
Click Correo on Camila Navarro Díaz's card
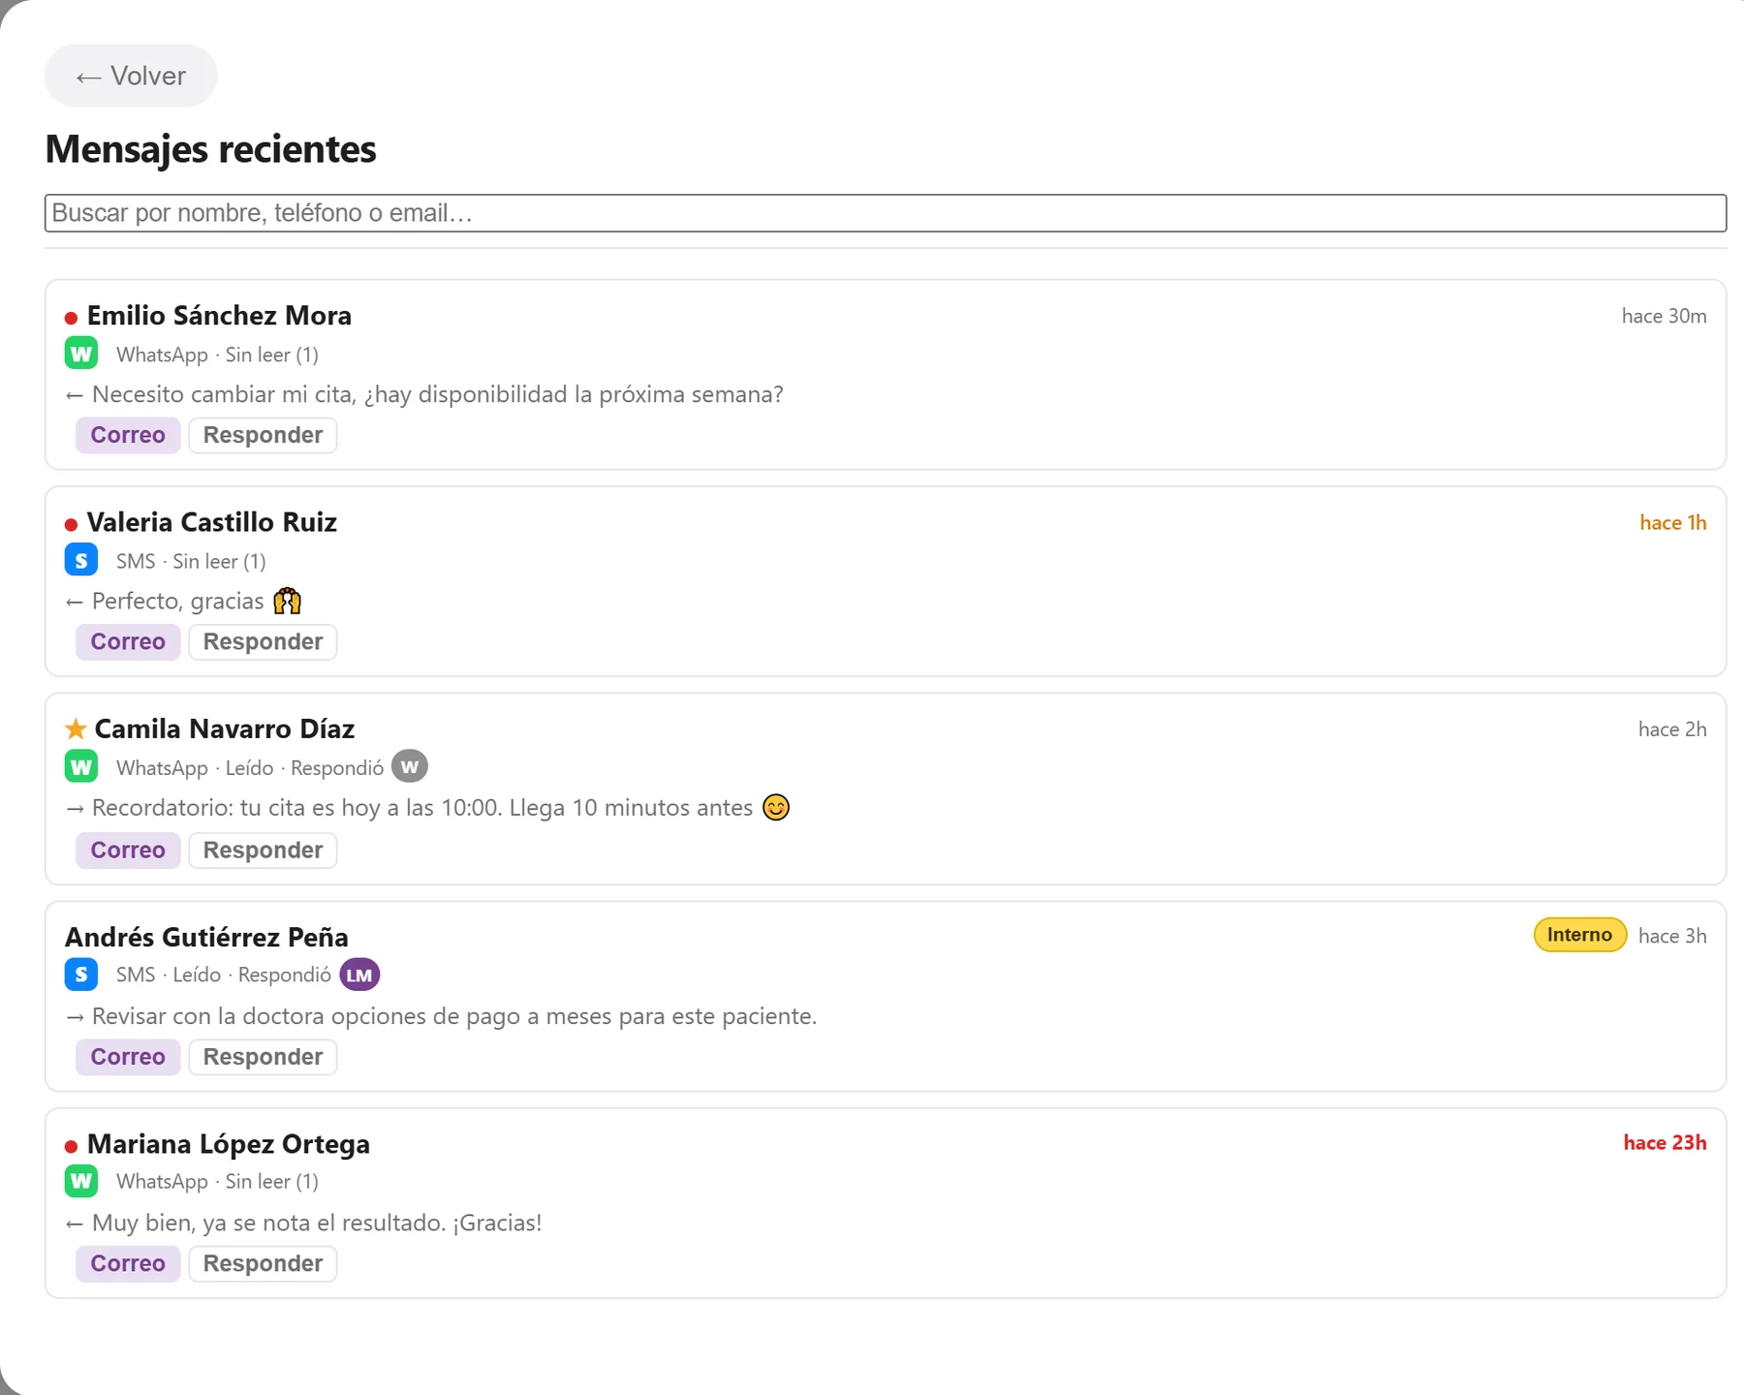pyautogui.click(x=128, y=850)
